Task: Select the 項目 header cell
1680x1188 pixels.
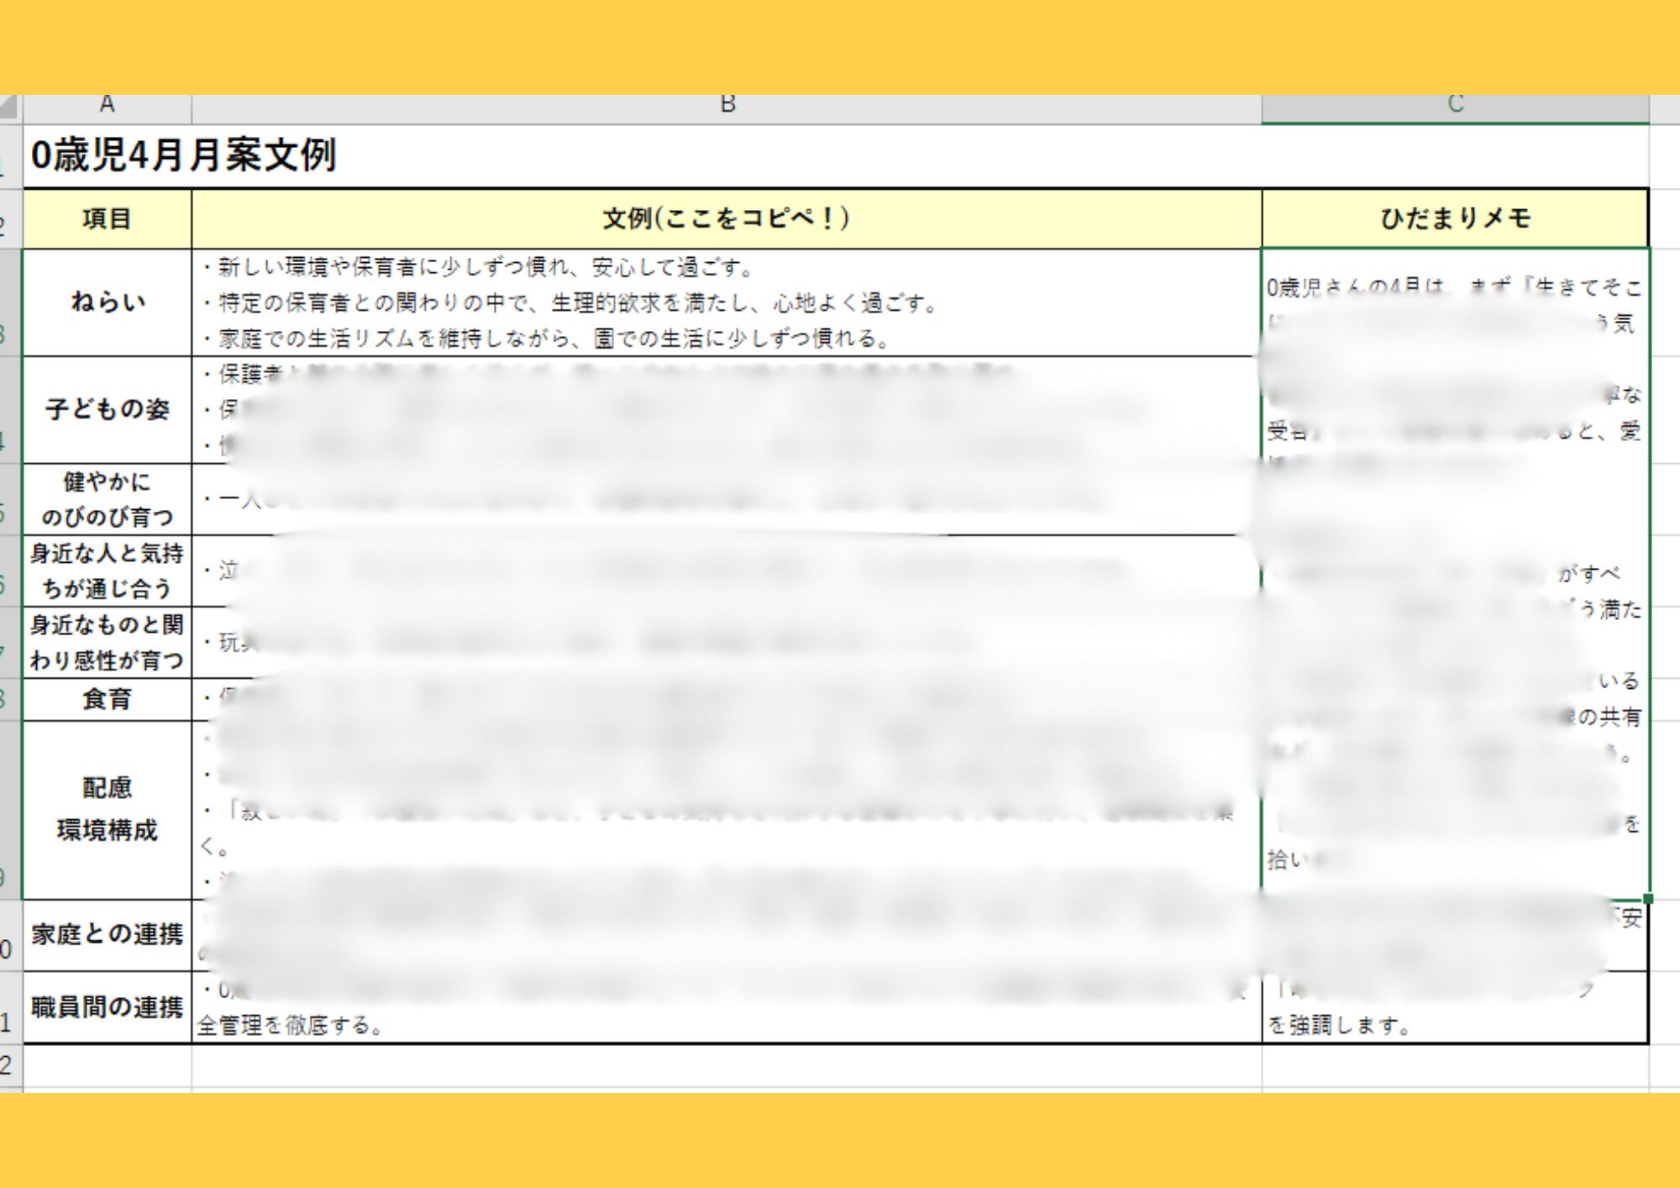Action: [x=107, y=219]
